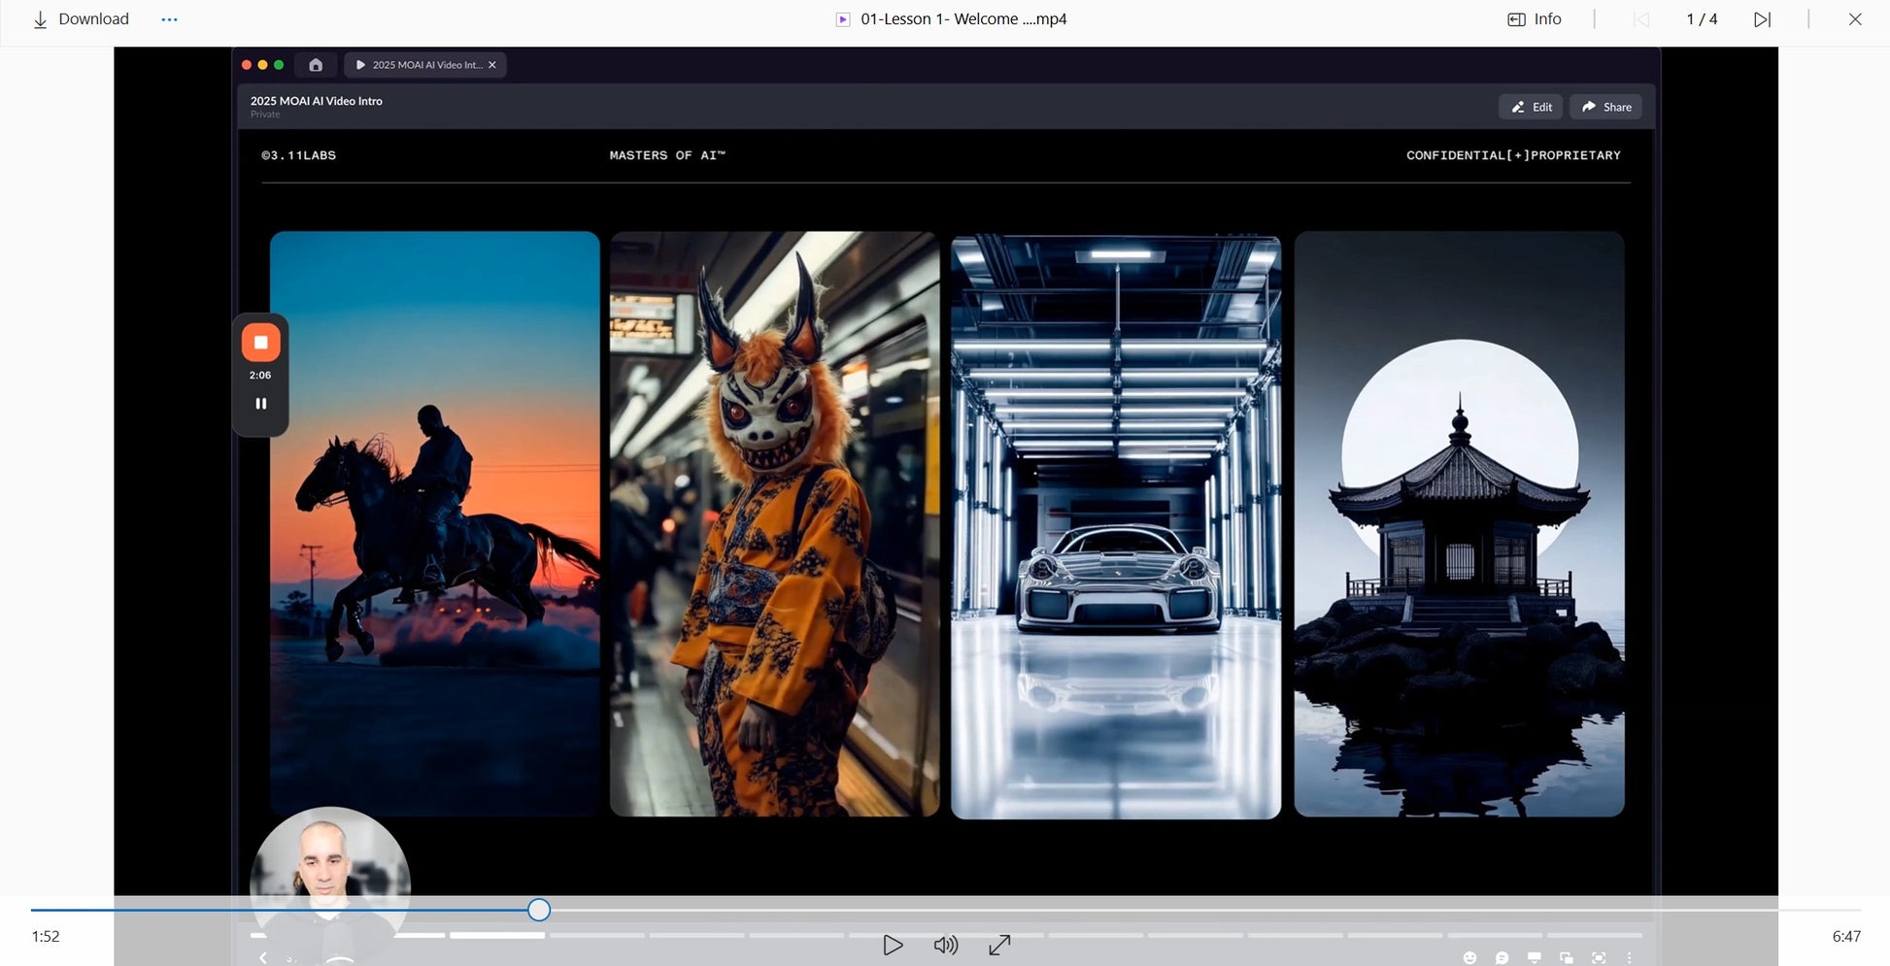Open the Info panel
The height and width of the screenshot is (966, 1890).
pos(1535,19)
